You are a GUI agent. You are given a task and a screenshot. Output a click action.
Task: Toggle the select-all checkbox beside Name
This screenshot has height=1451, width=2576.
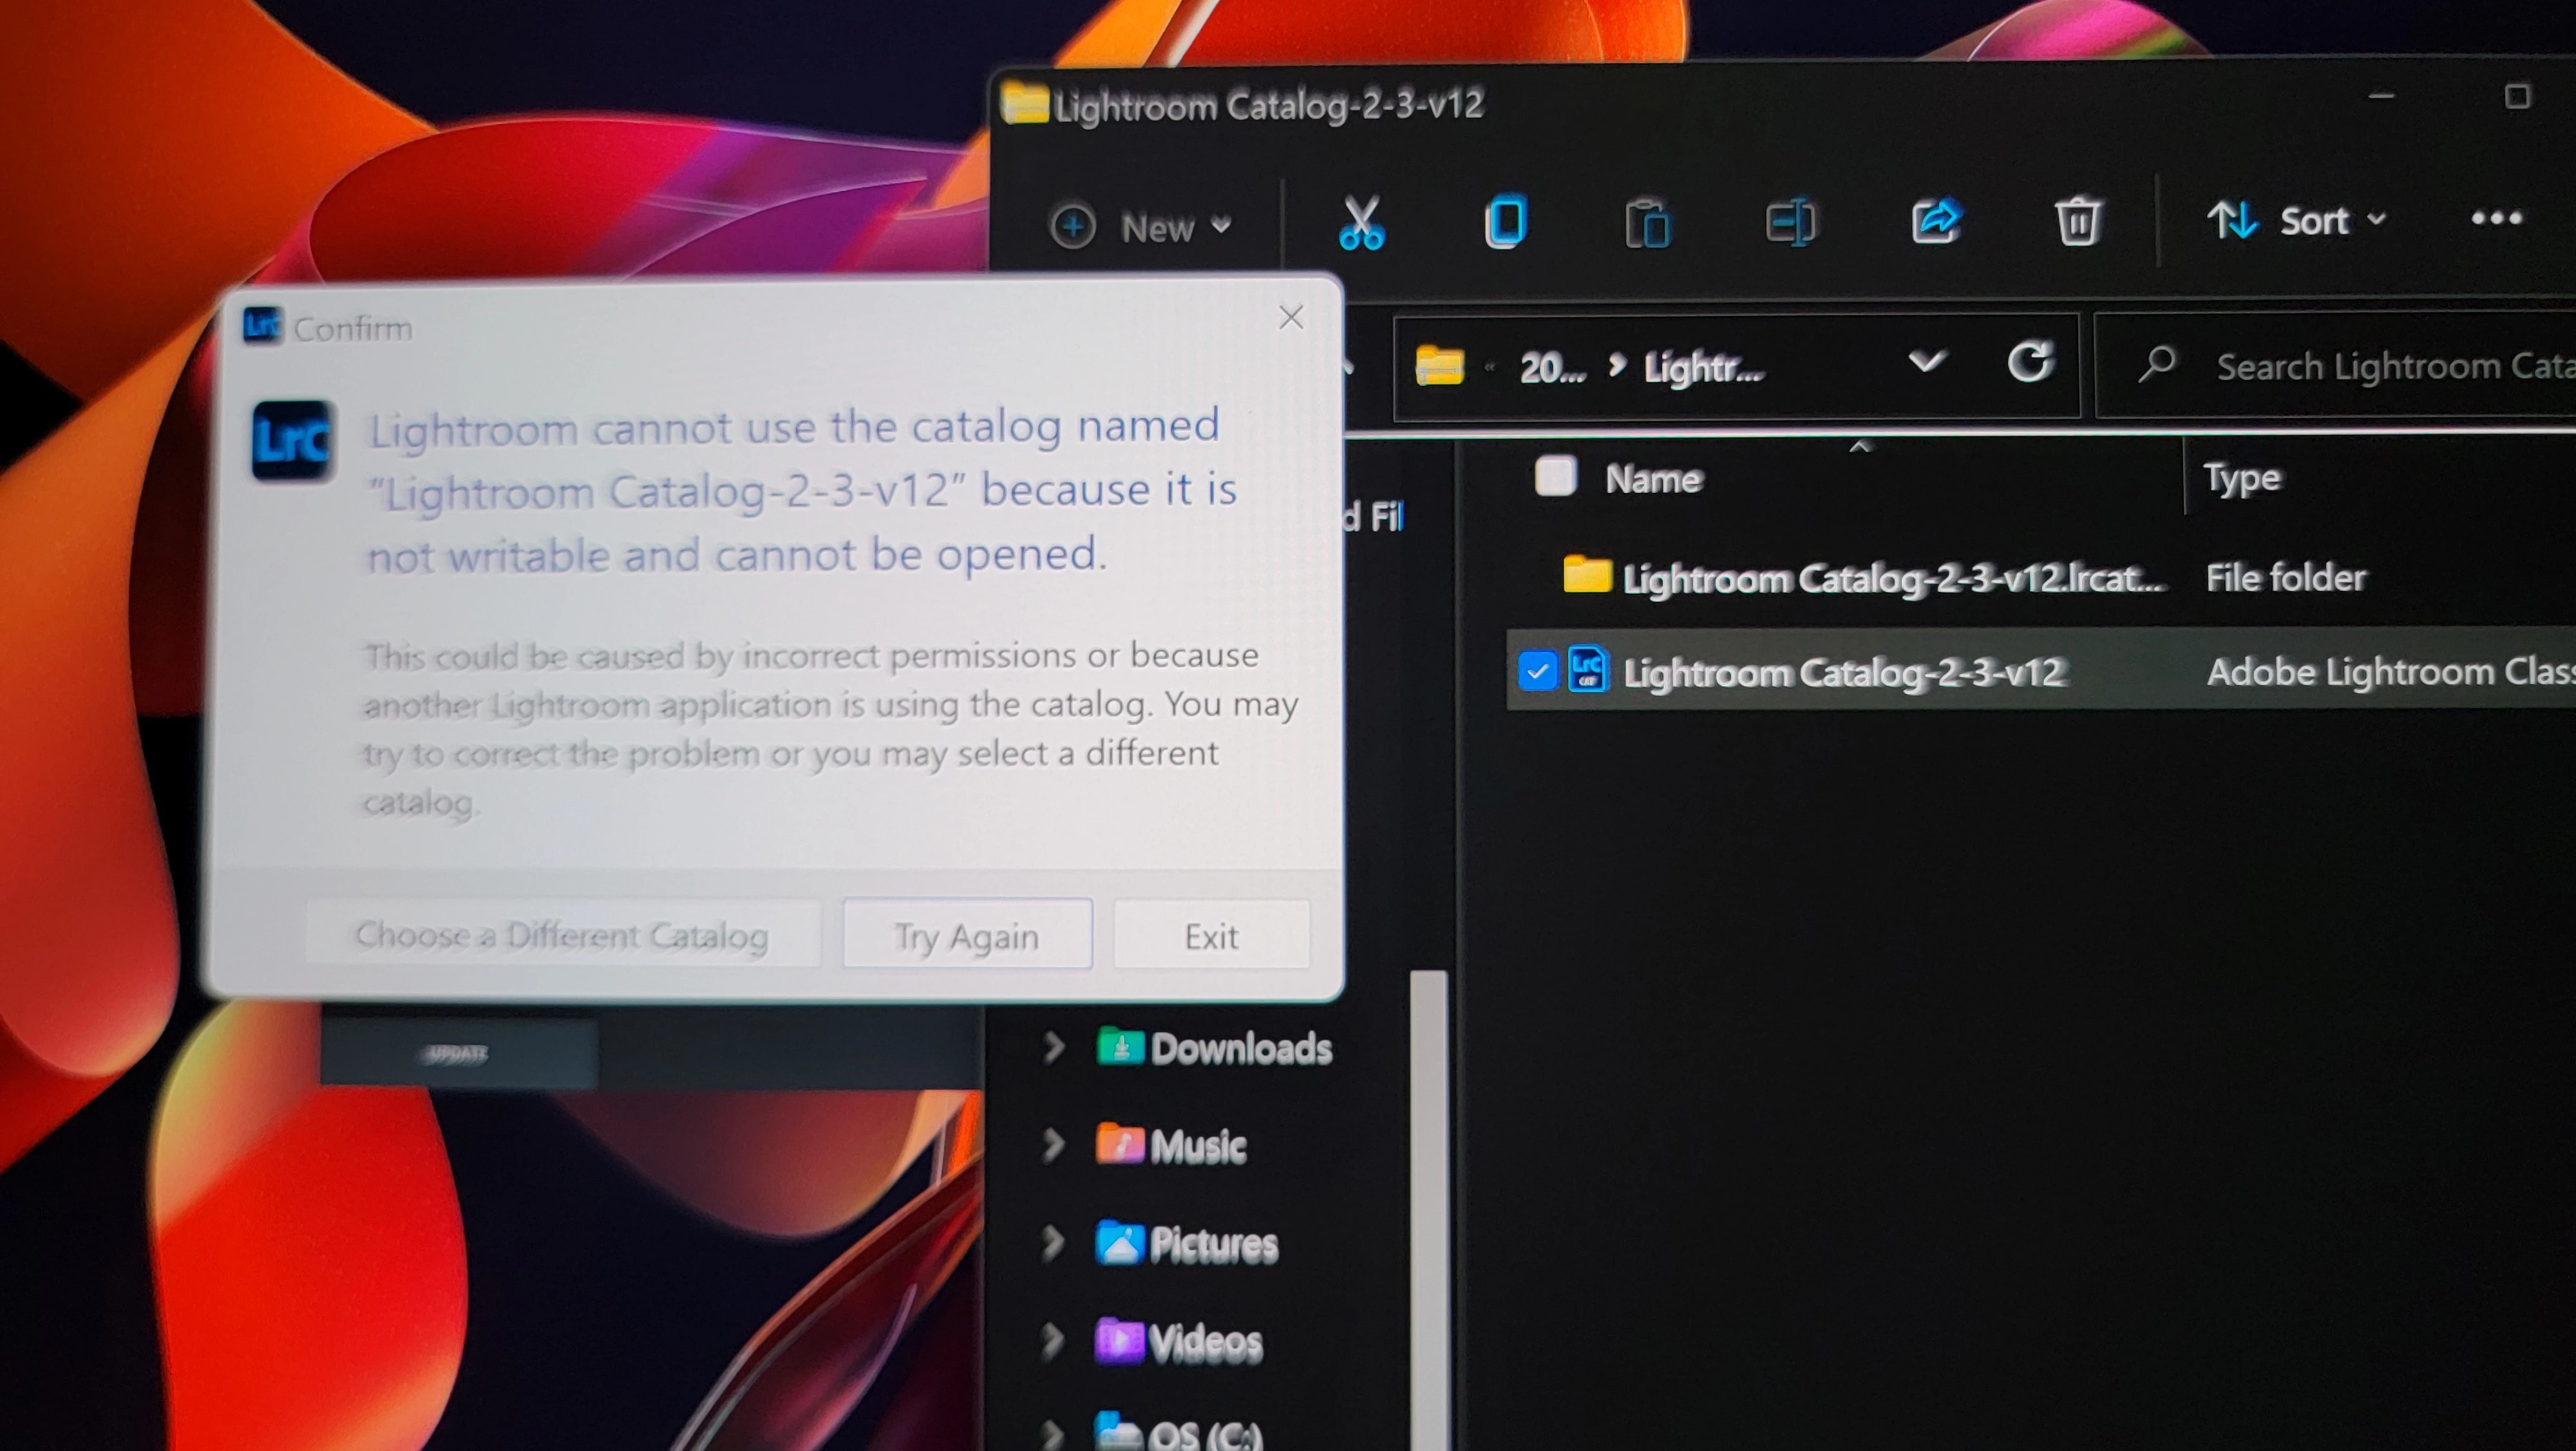pyautogui.click(x=1555, y=476)
